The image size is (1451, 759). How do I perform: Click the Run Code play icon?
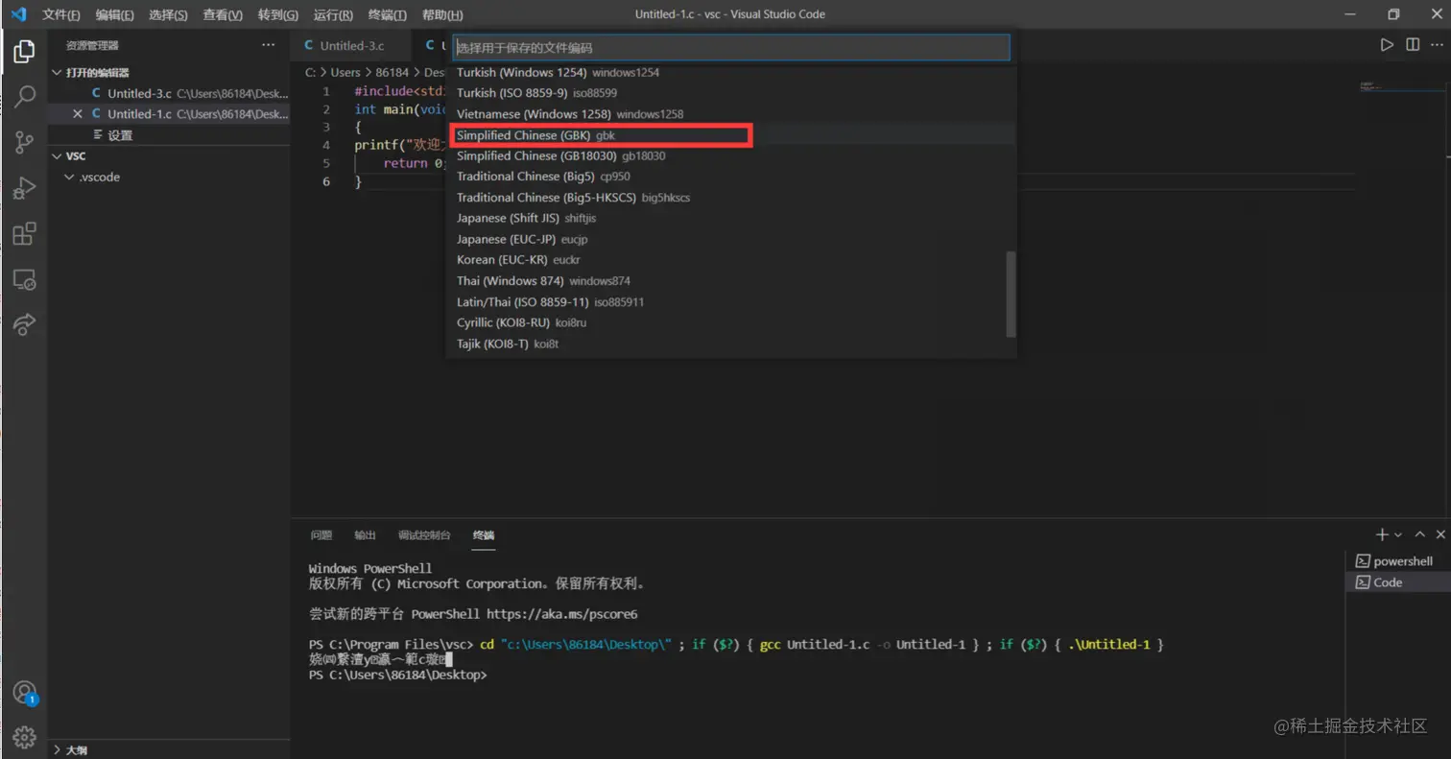1386,45
